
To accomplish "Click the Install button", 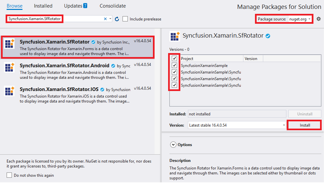I will [x=305, y=125].
